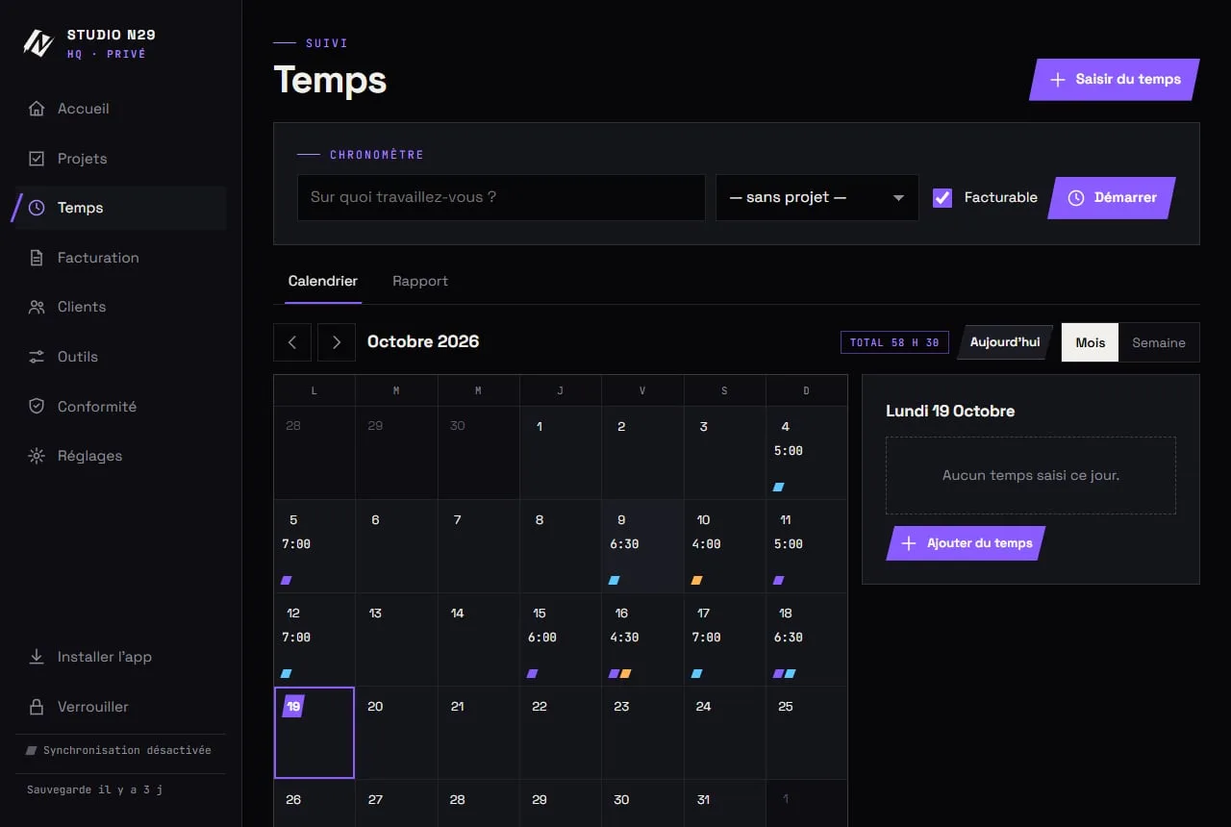Click the Outils sliders icon
Viewport: 1231px width, 827px height.
click(37, 357)
